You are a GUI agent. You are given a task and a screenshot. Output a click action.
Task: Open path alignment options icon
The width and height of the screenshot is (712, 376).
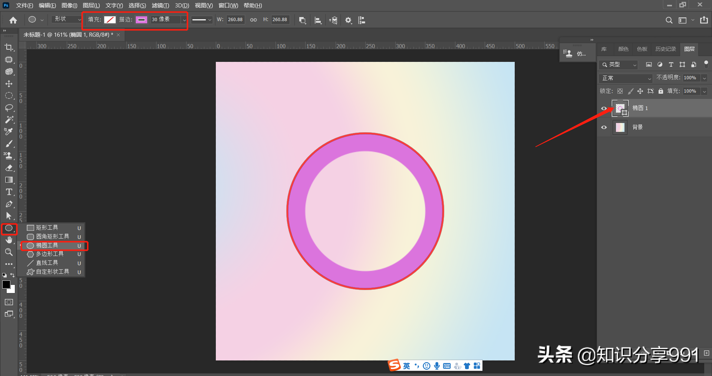pos(318,20)
